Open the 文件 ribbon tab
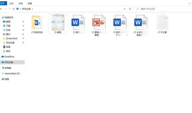The width and height of the screenshot is (192, 113). 3,3
